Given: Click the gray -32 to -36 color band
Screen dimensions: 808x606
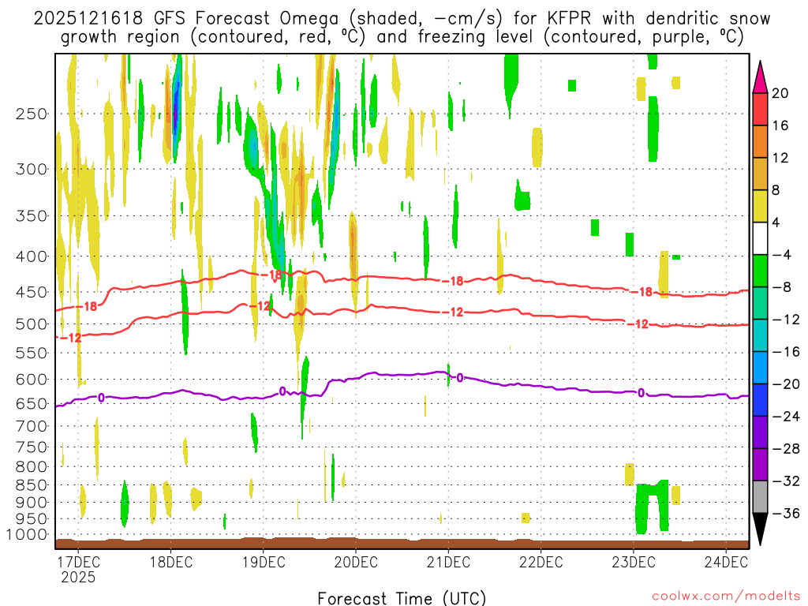Looking at the screenshot, I should 760,497.
